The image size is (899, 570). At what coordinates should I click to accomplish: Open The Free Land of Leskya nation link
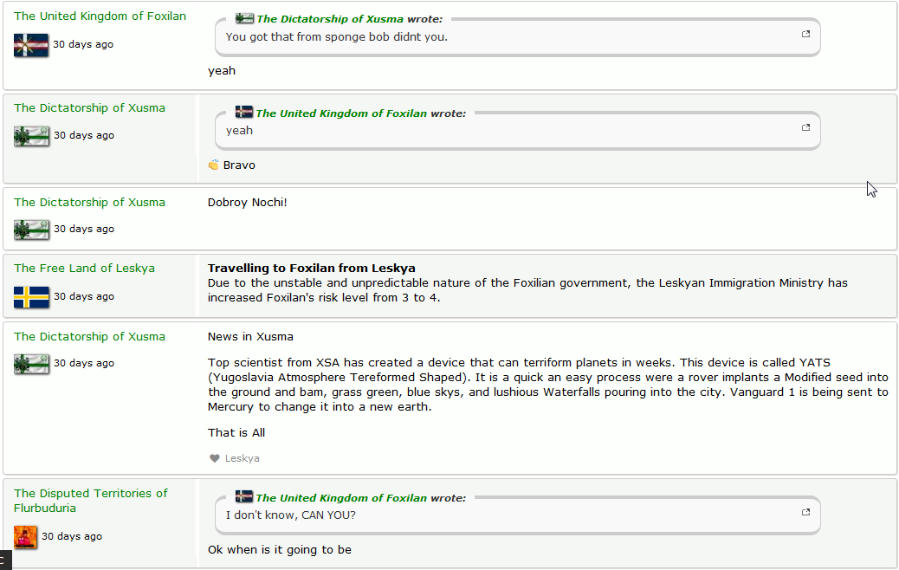point(84,268)
